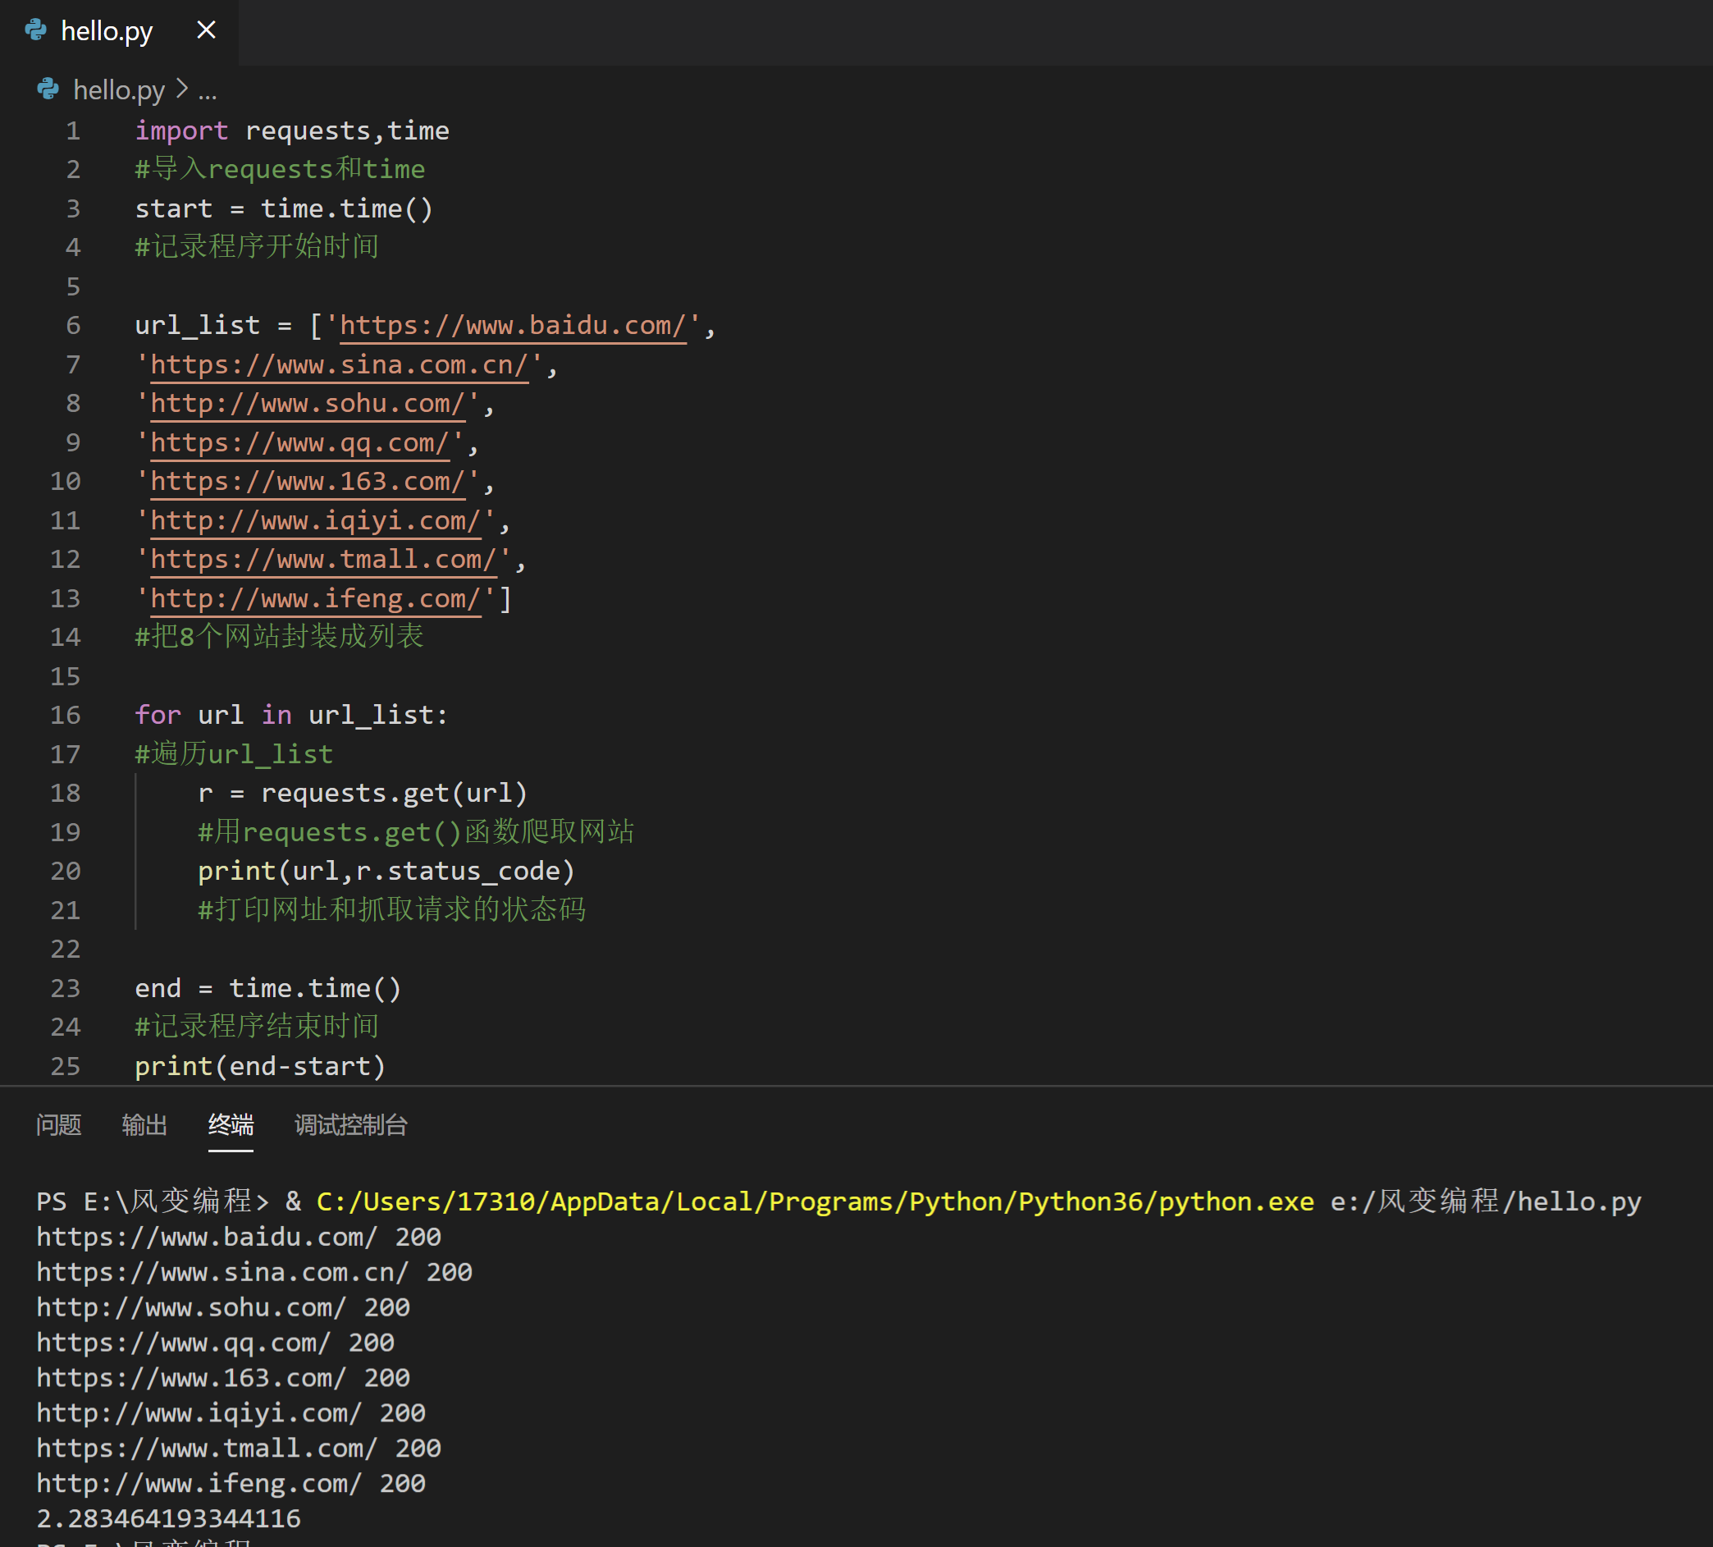Click the 'print(url,r.status_code)' line

click(386, 872)
